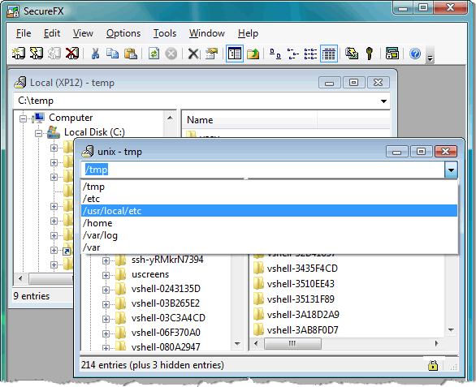Select the vshell-3510EE43 folder

(301, 284)
